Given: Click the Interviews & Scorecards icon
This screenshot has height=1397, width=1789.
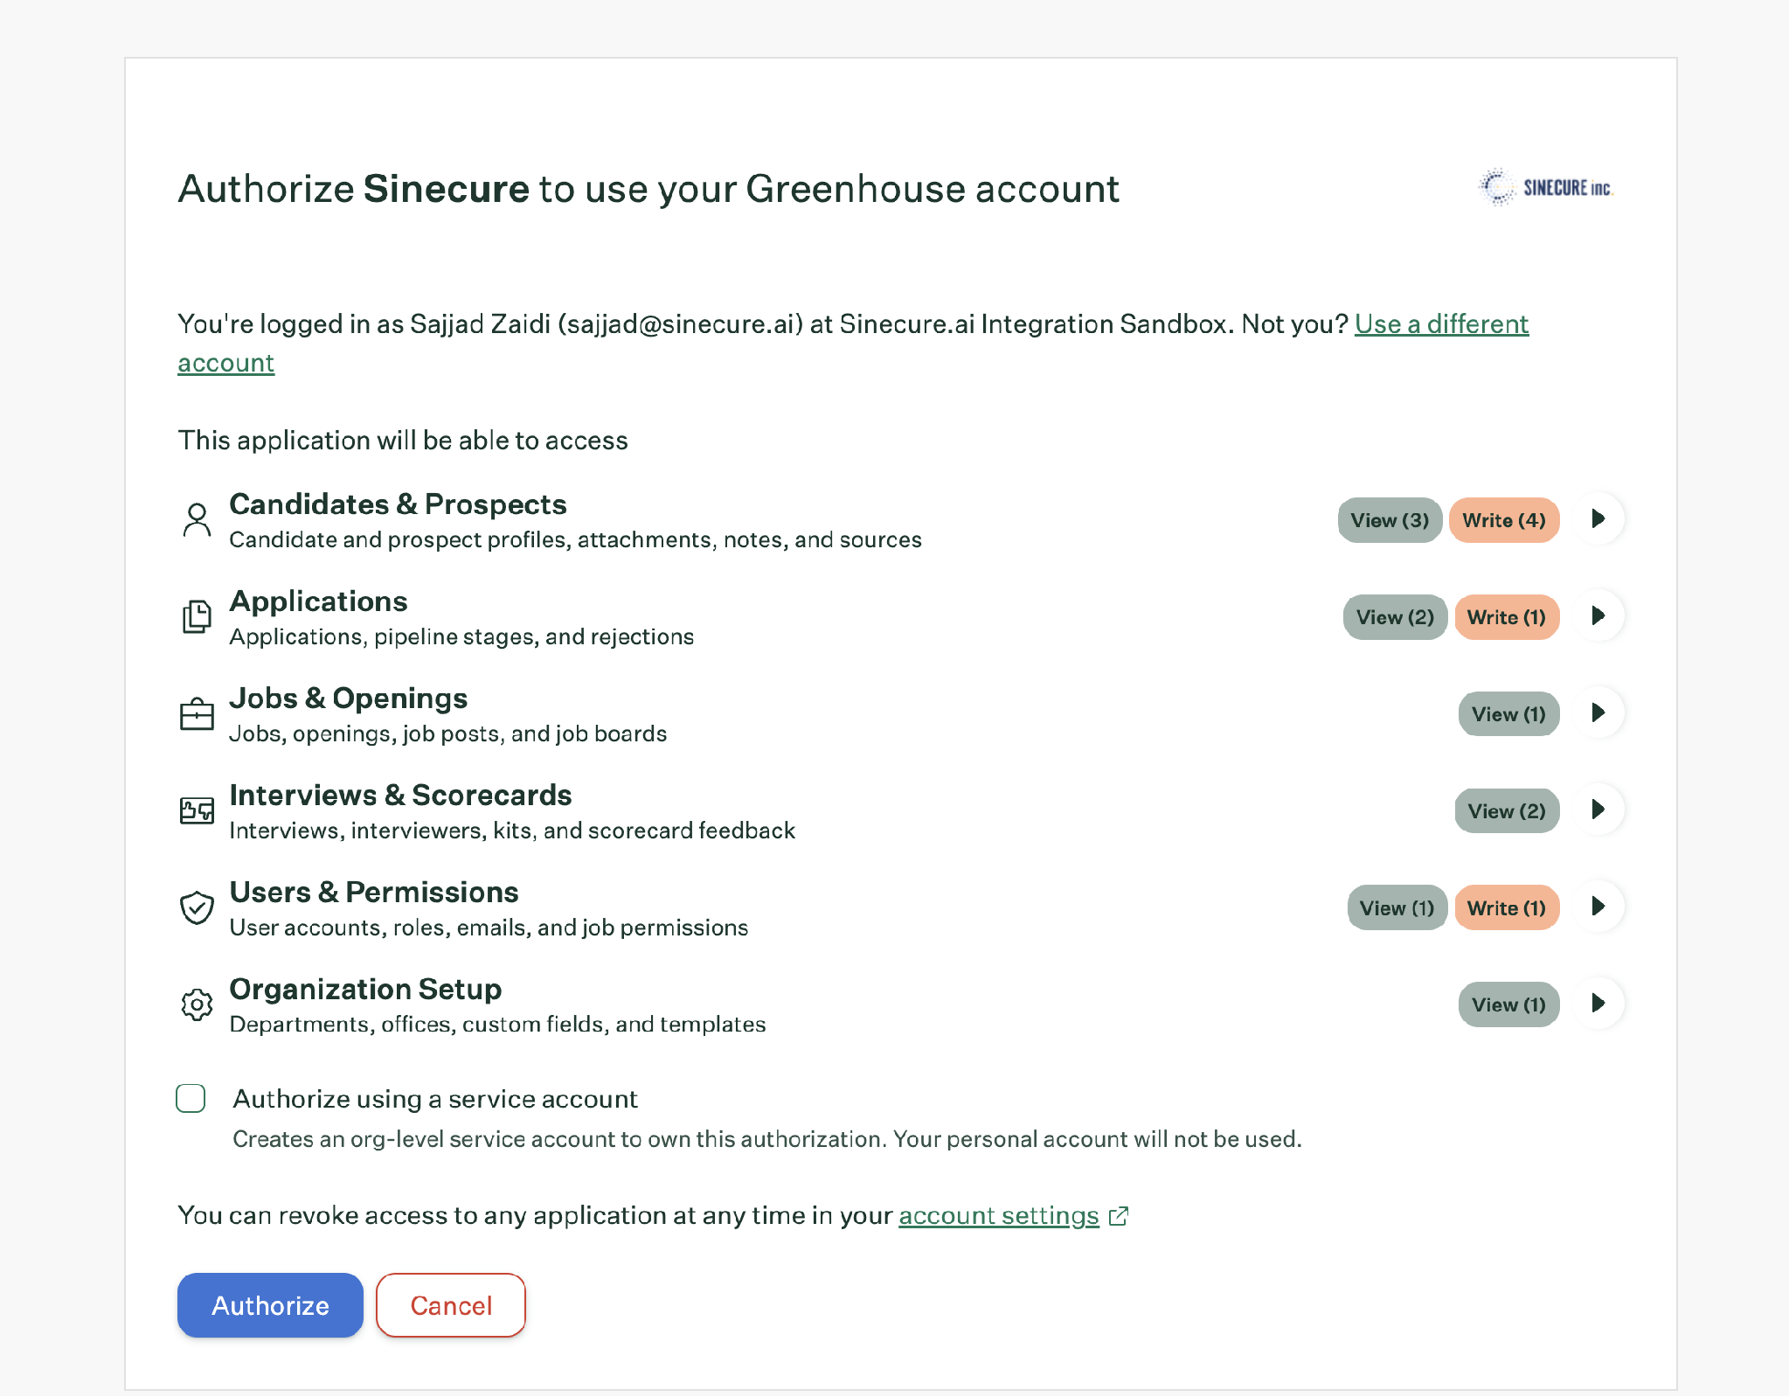Looking at the screenshot, I should click(197, 810).
